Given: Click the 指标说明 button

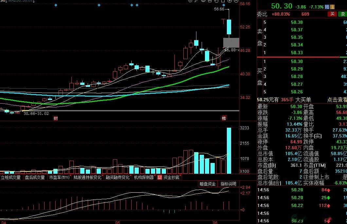Looking at the screenshot, I should [228, 184].
